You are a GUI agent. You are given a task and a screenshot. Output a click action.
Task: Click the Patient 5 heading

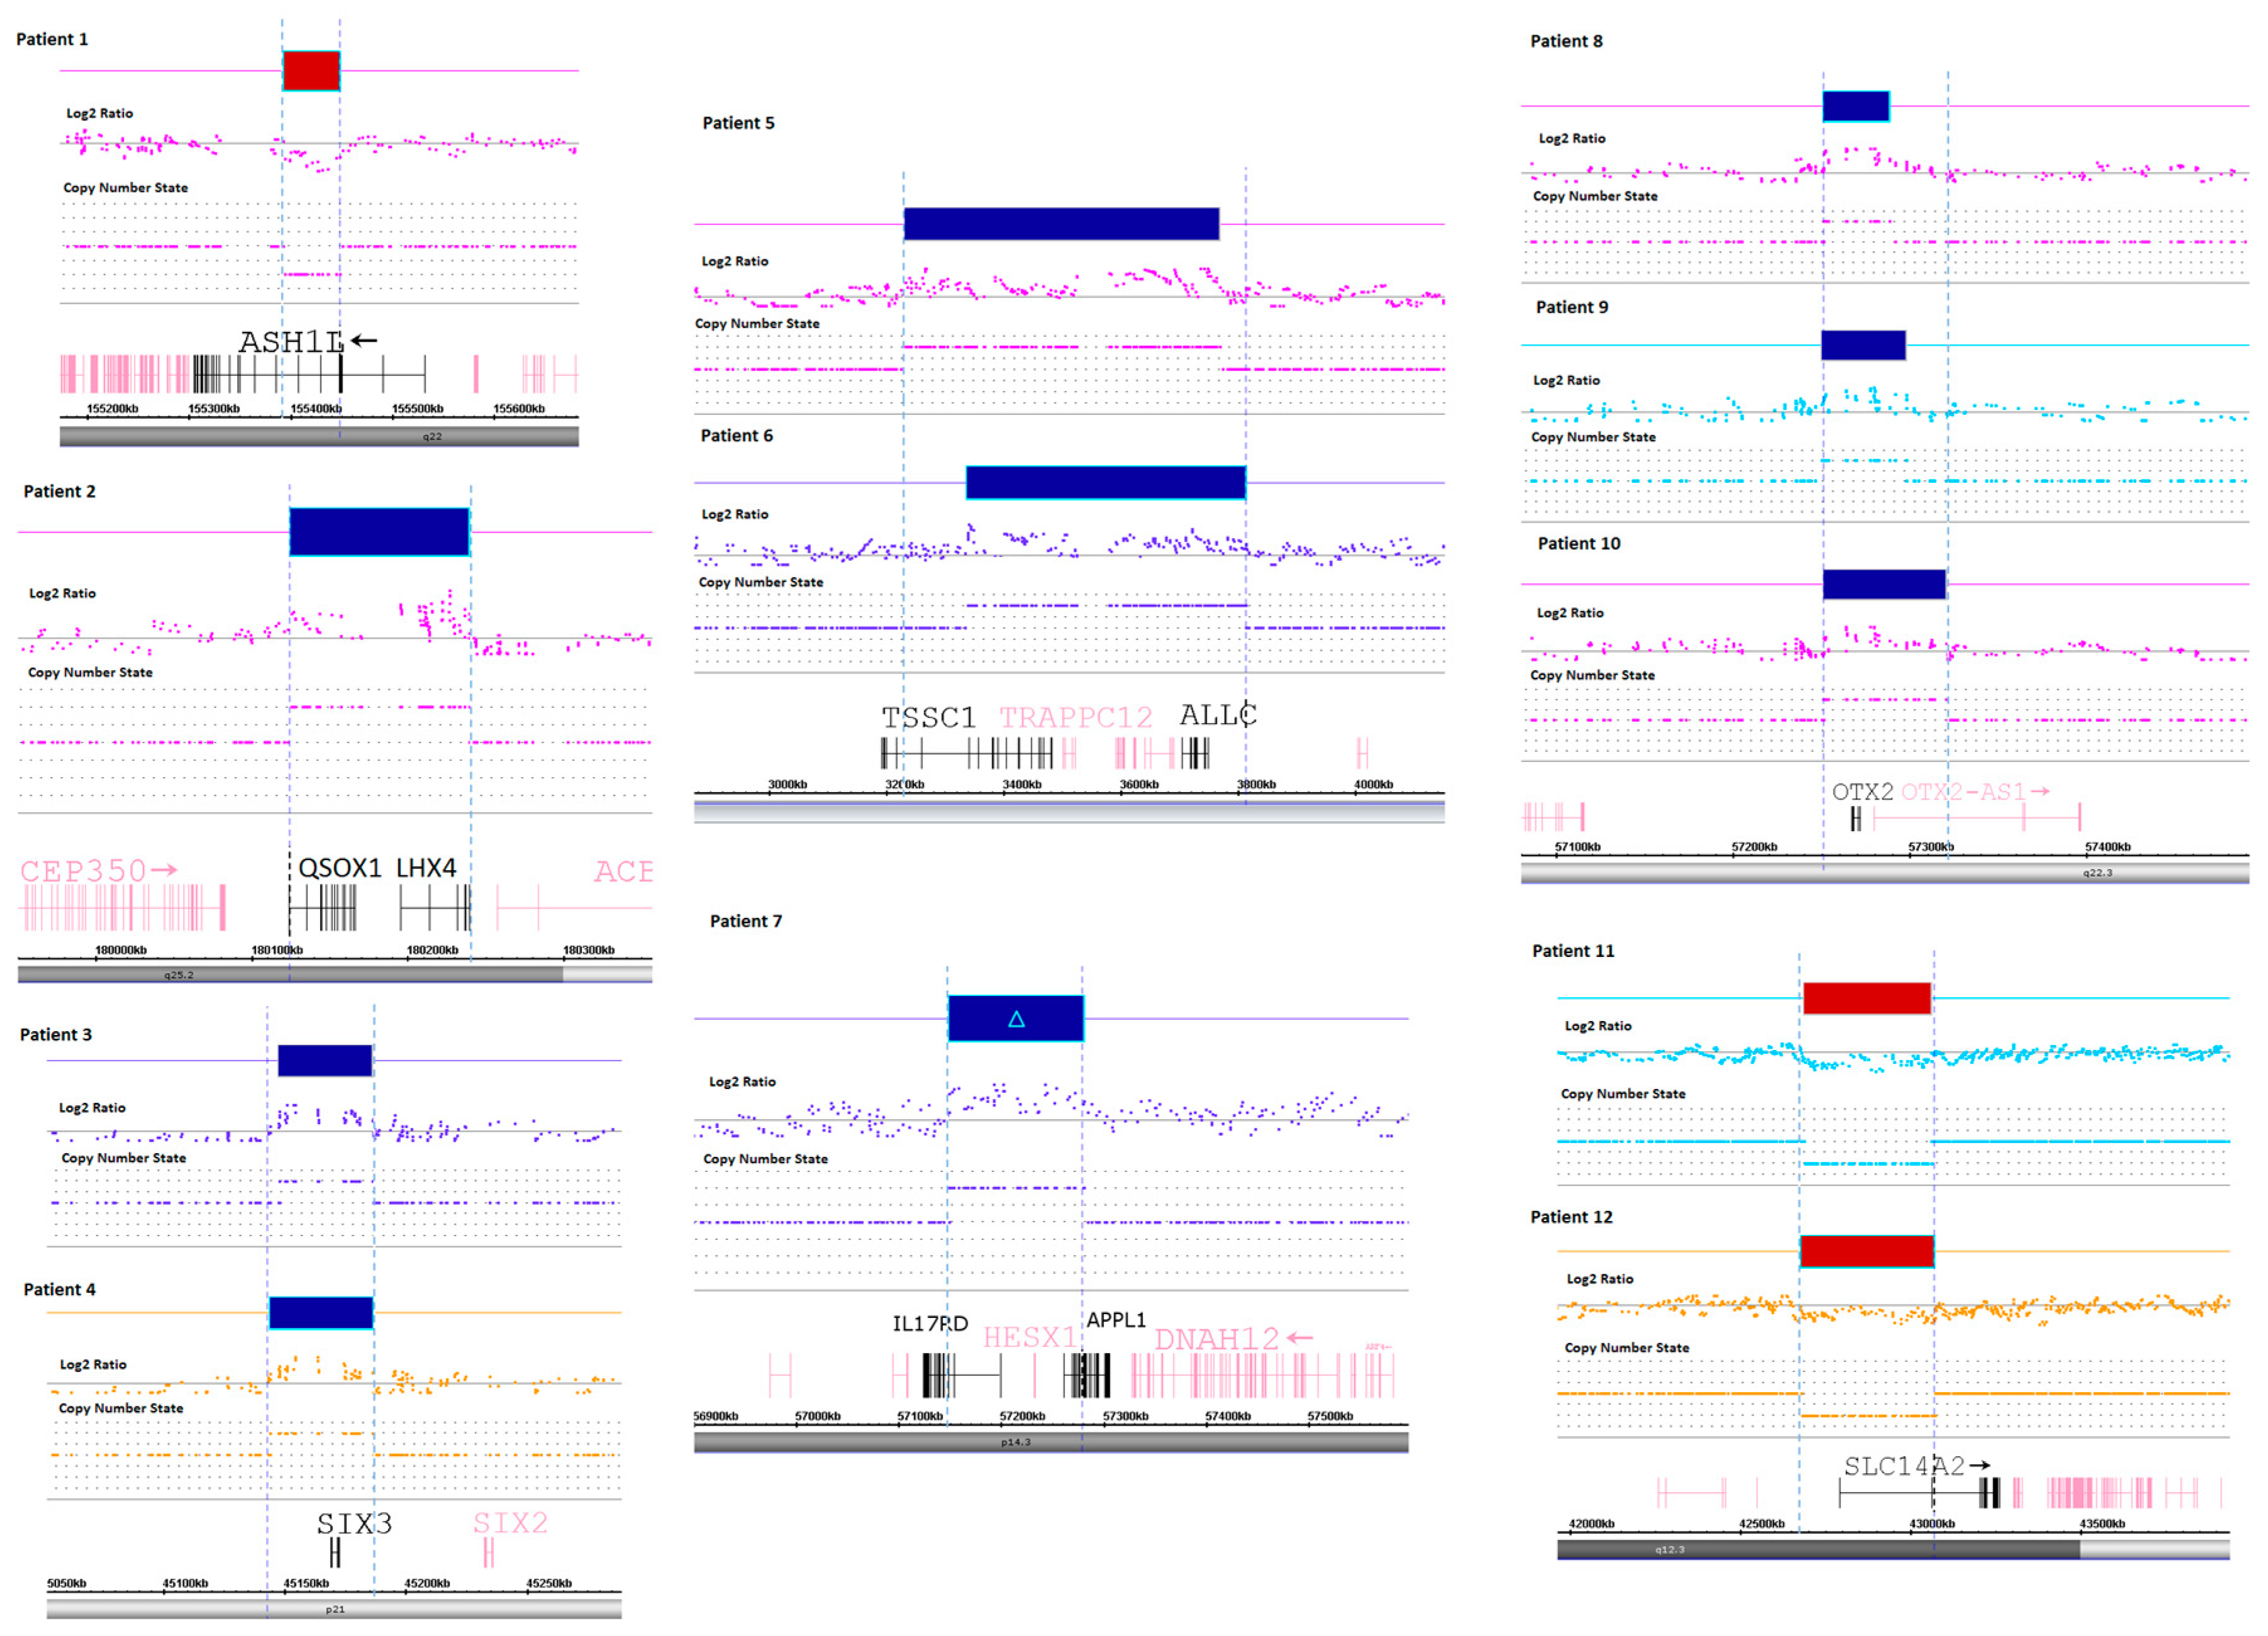pyautogui.click(x=738, y=123)
